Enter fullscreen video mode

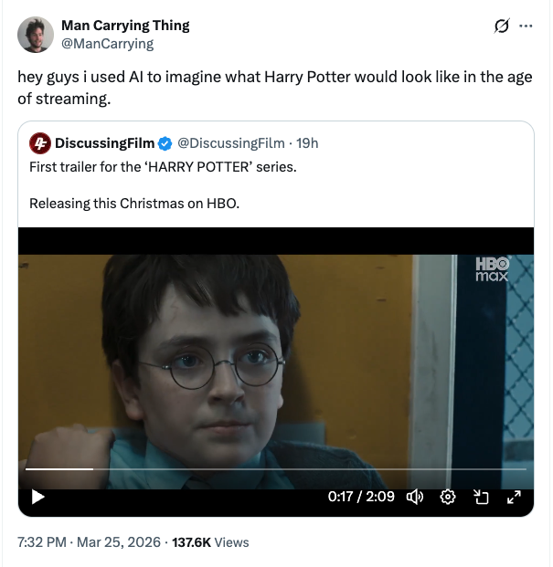click(x=514, y=498)
